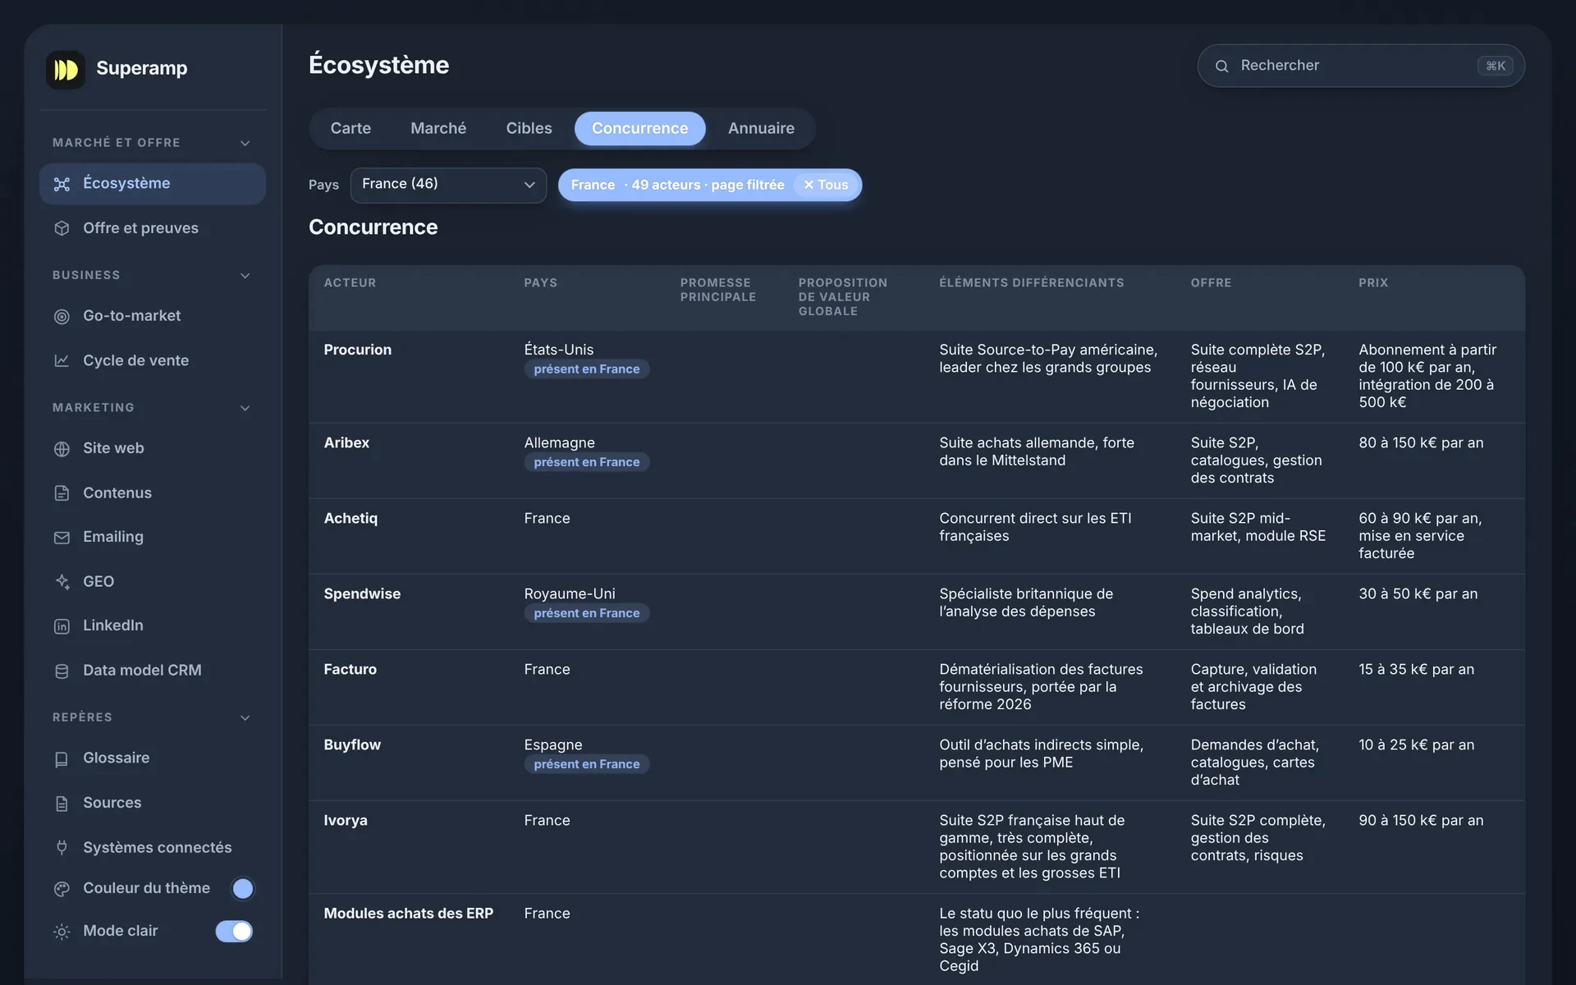Go to the Go-to-market page
Viewport: 1576px width, 985px height.
153,316
